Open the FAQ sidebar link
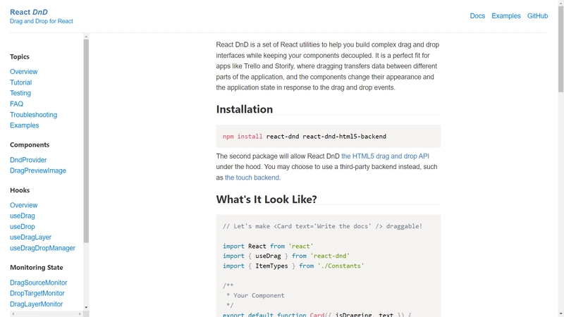564x317 pixels. point(16,104)
